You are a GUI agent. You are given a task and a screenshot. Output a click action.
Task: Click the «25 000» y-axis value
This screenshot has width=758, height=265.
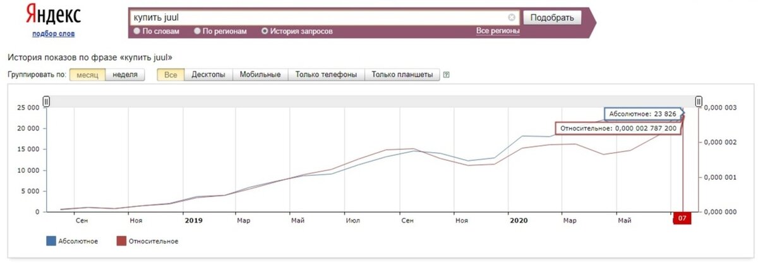click(x=29, y=108)
